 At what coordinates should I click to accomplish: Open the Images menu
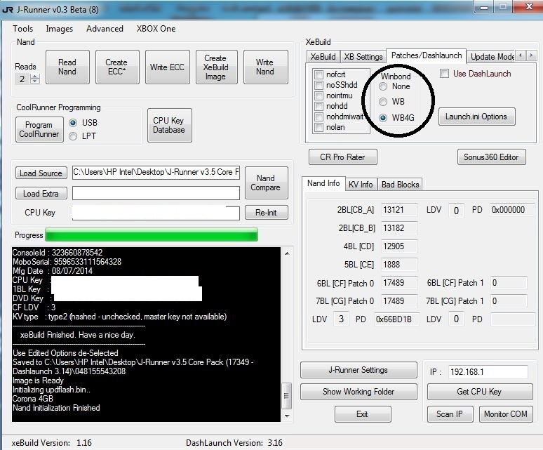[59, 29]
